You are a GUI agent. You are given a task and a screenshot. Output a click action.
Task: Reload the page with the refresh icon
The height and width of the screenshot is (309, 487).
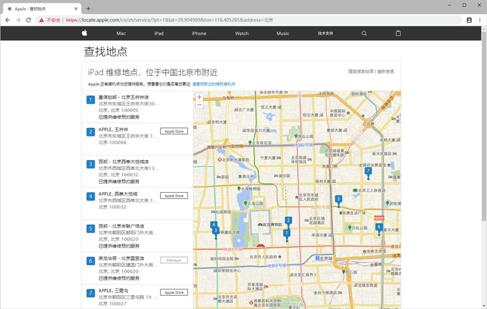click(29, 20)
